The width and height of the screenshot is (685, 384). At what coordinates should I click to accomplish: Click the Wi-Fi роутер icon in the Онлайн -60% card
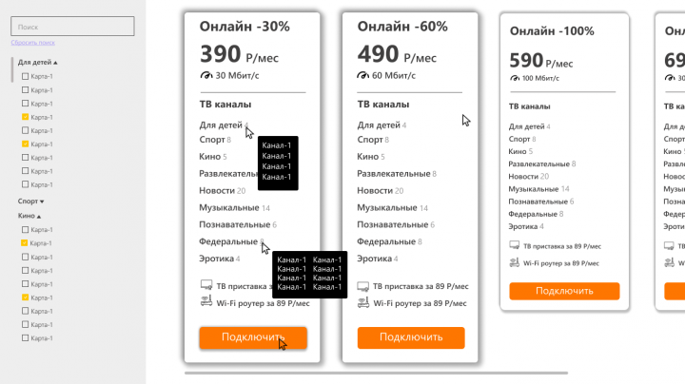[363, 302]
